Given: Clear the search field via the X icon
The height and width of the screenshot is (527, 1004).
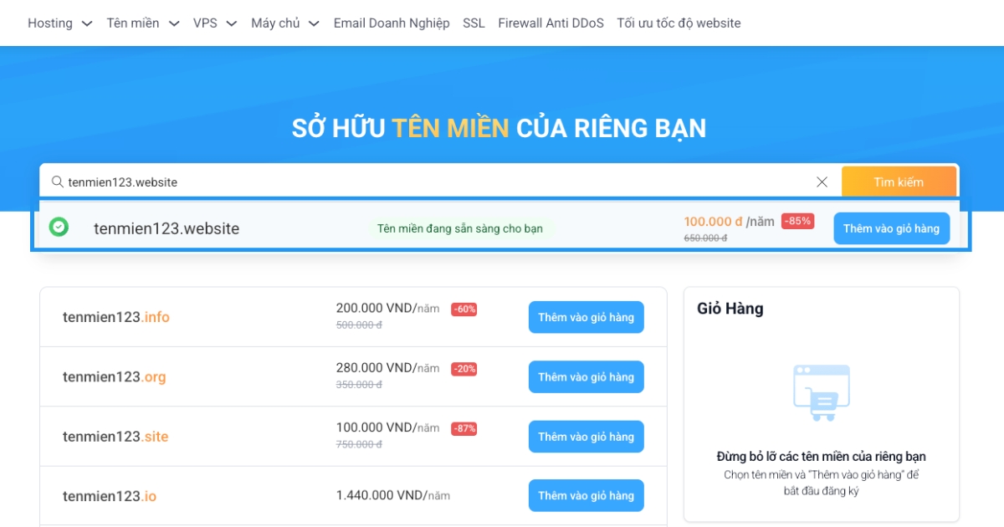Looking at the screenshot, I should (822, 182).
